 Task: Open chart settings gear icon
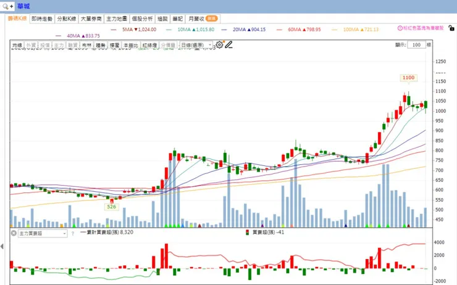219,44
